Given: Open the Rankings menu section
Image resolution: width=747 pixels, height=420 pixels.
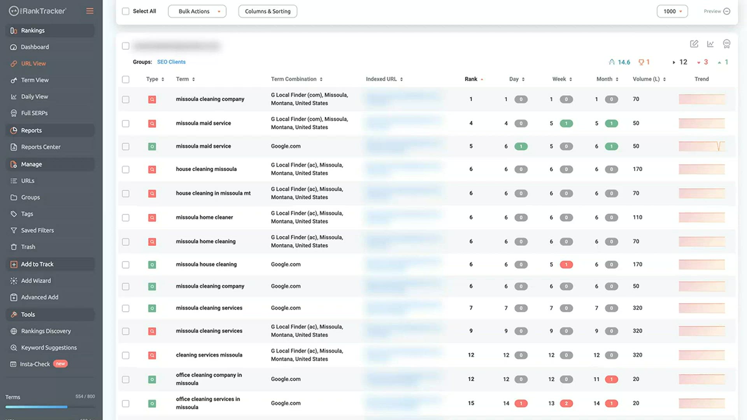Looking at the screenshot, I should click(x=50, y=31).
